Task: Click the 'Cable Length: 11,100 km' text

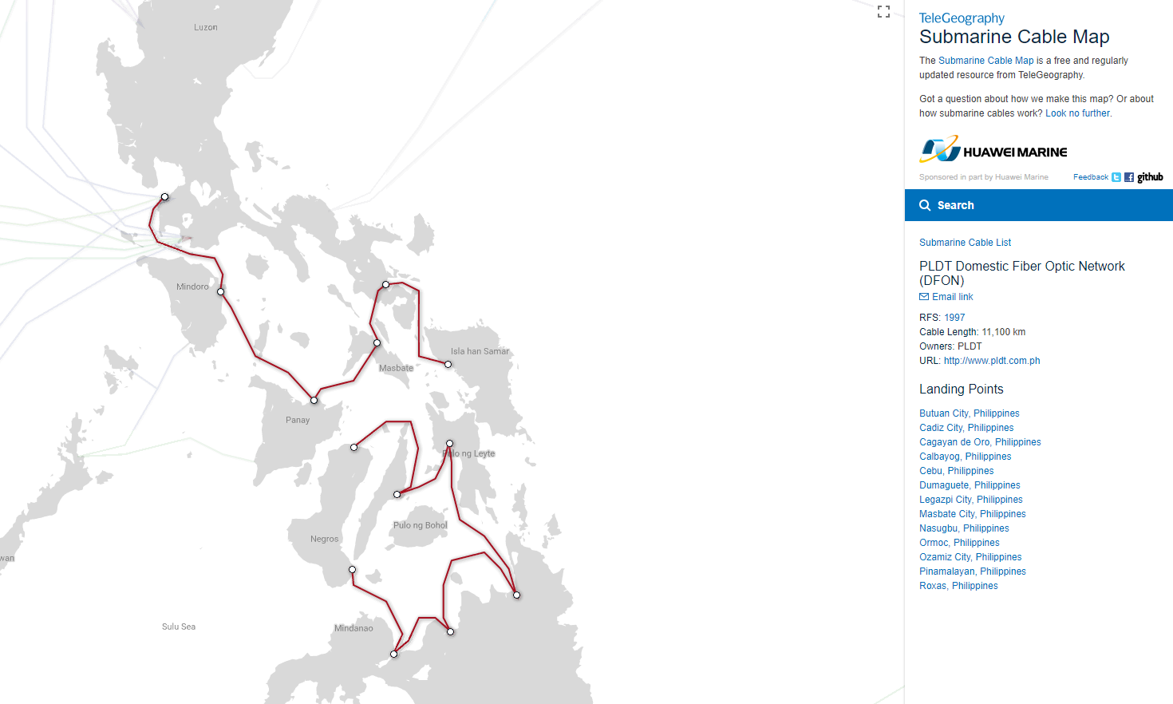Action: point(972,332)
